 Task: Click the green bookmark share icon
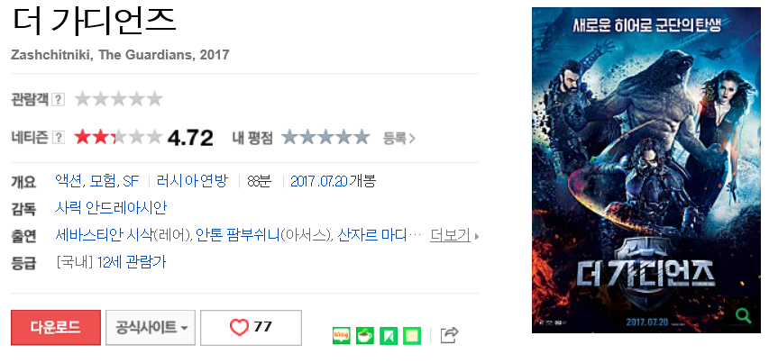tap(389, 336)
